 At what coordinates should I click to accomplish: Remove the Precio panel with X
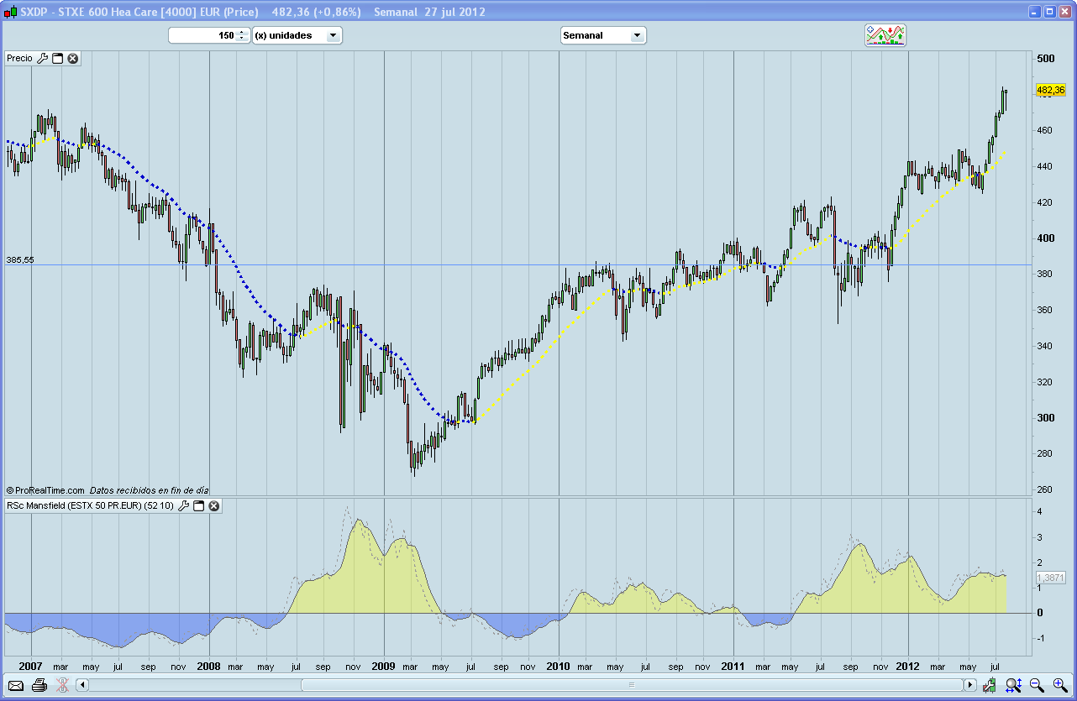tap(73, 59)
